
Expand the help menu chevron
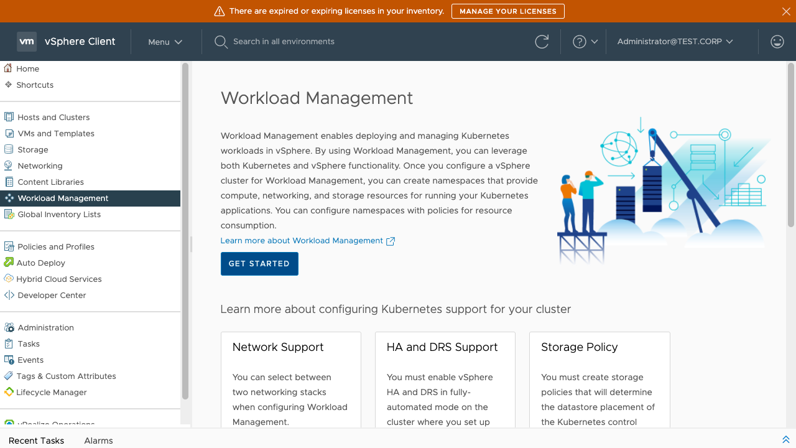click(595, 42)
